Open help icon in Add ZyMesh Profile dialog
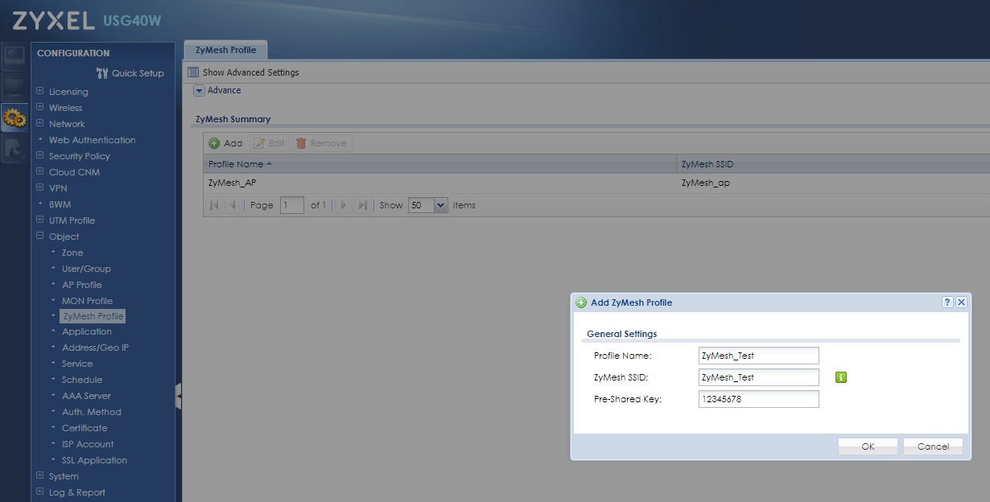 tap(947, 302)
